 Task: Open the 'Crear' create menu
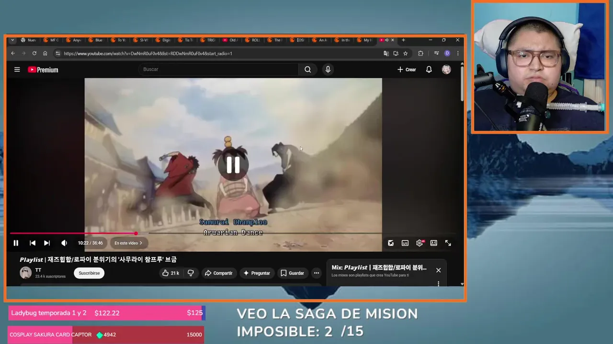(407, 70)
